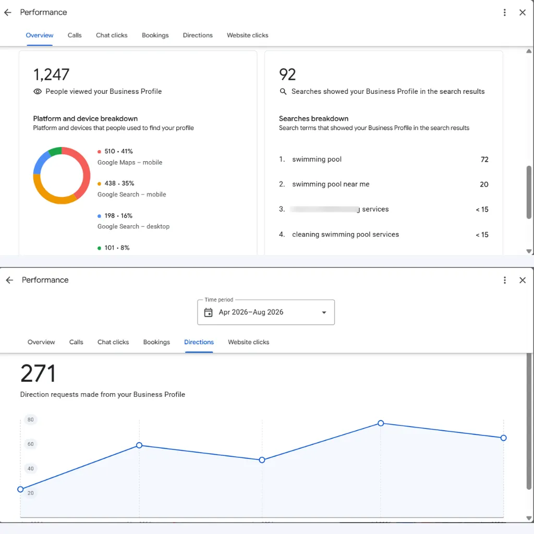Open Website clicks tab in upper panel

pos(247,35)
